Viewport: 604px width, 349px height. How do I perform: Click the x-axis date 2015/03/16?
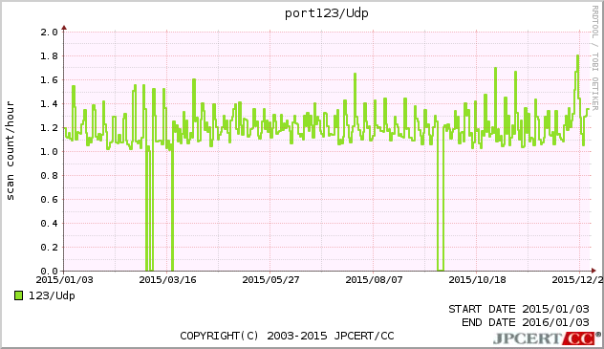[x=167, y=279]
